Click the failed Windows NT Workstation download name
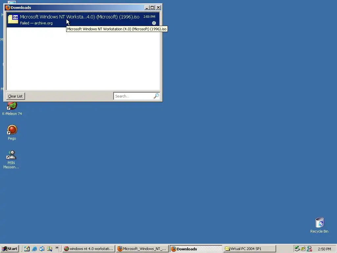The image size is (337, 253). point(80,17)
